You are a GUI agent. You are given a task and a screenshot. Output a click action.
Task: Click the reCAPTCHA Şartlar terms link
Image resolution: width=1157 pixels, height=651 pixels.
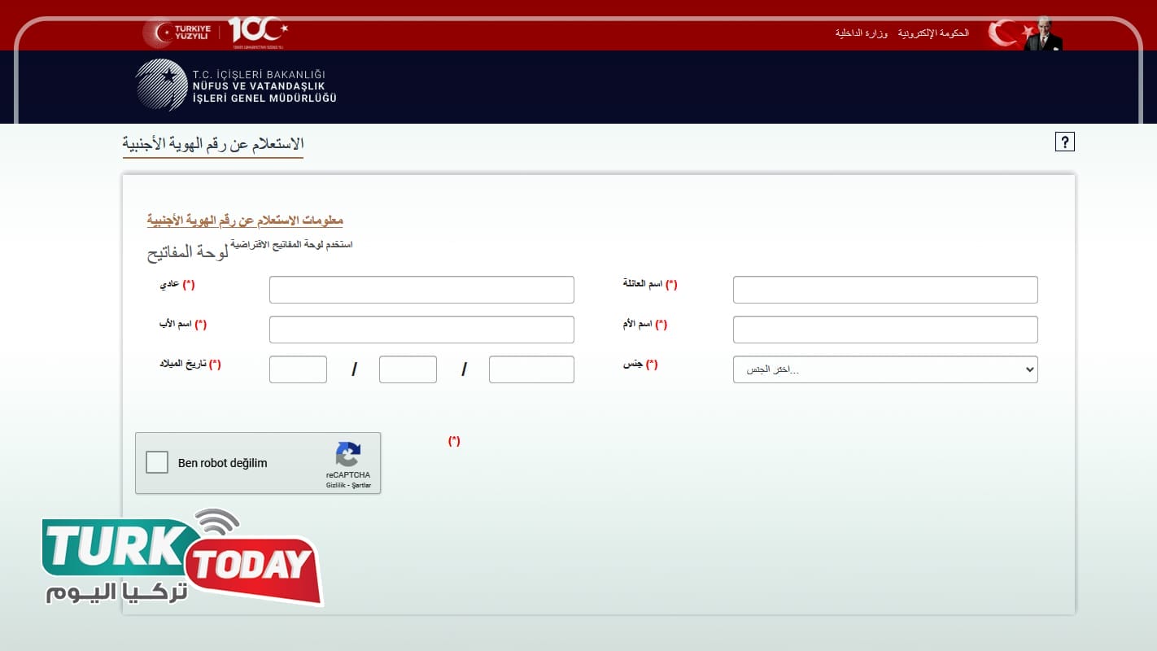[x=361, y=486]
